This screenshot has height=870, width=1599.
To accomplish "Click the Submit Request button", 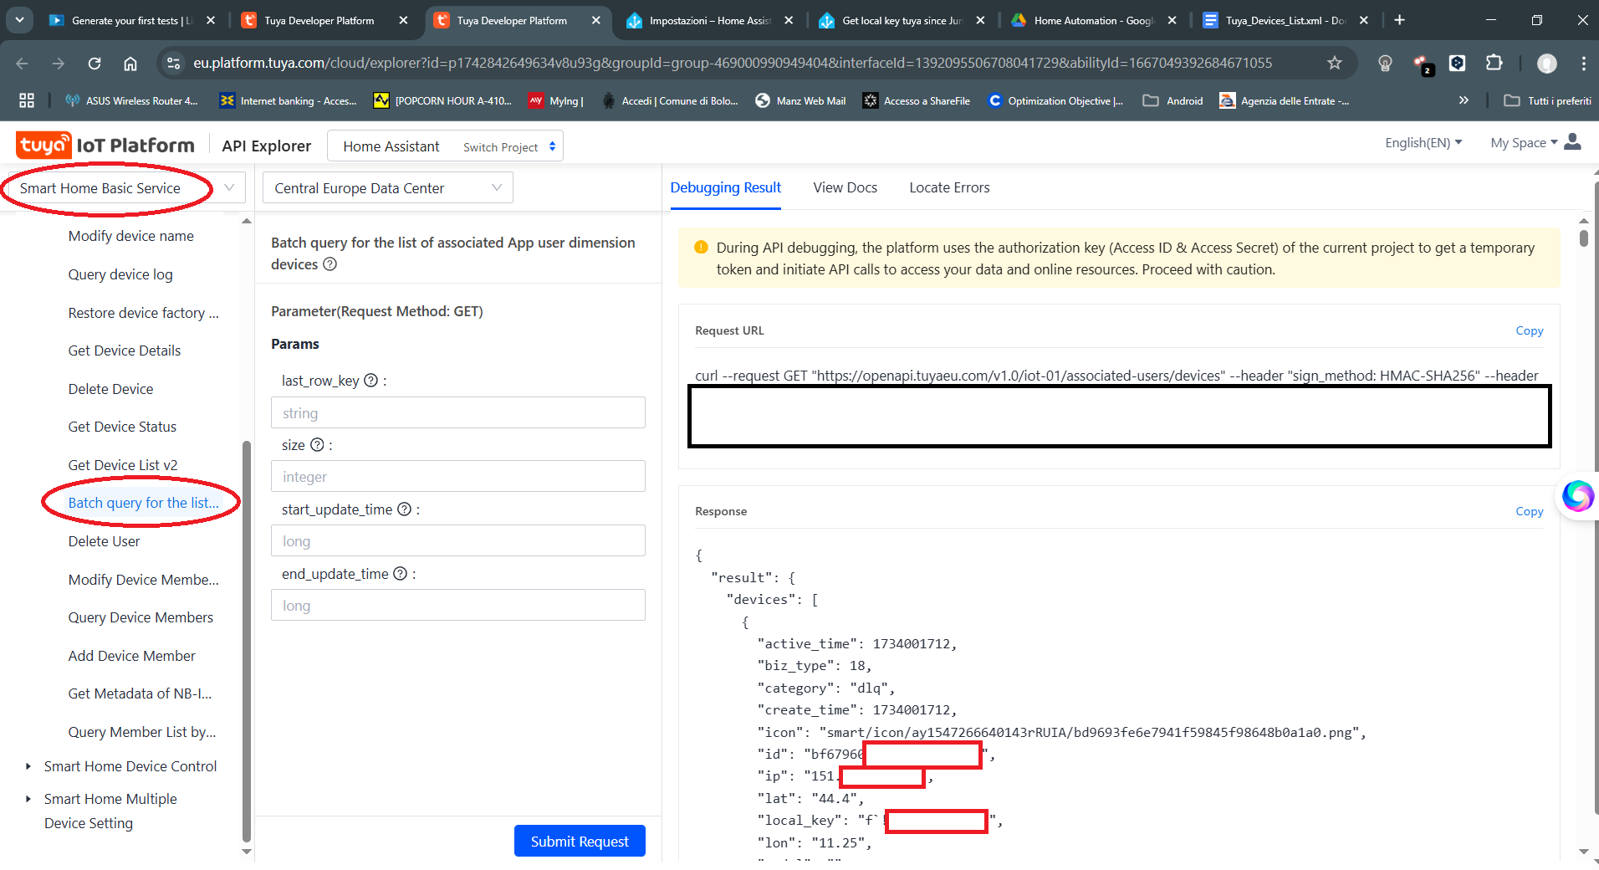I will coord(580,842).
